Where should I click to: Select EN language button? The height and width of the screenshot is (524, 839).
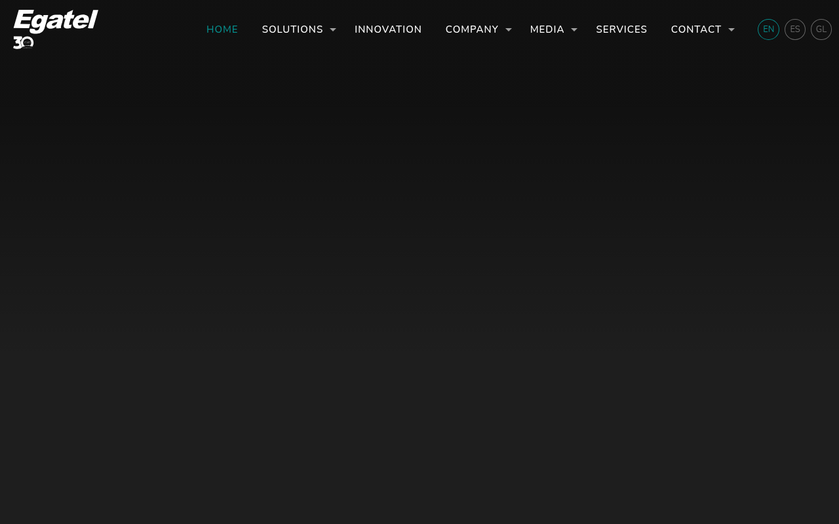[769, 29]
